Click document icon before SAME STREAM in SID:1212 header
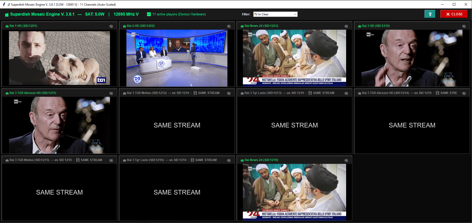Screen dimensions: 472x223 coord(195,93)
